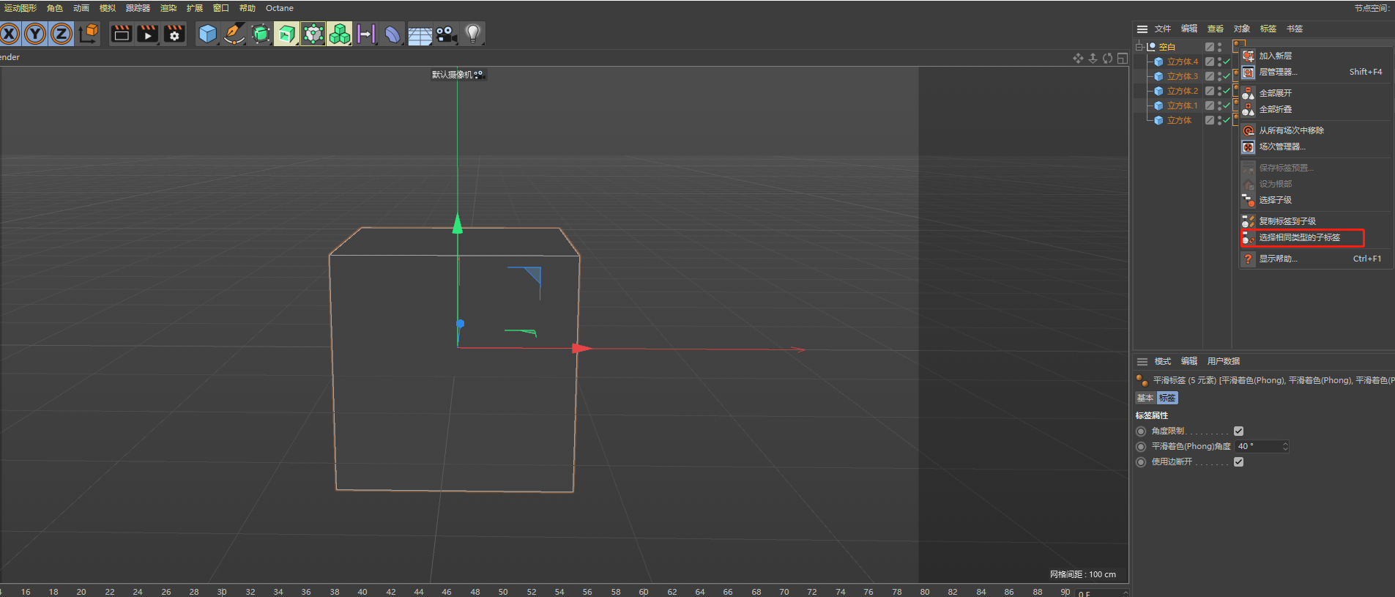This screenshot has height=597, width=1395.
Task: Click the blue cube primitive icon
Action: click(208, 34)
